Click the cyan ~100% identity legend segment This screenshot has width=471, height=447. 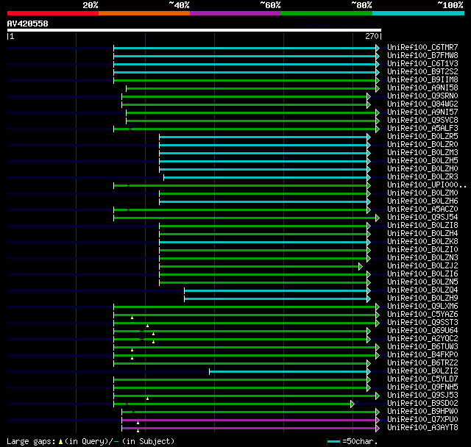419,13
